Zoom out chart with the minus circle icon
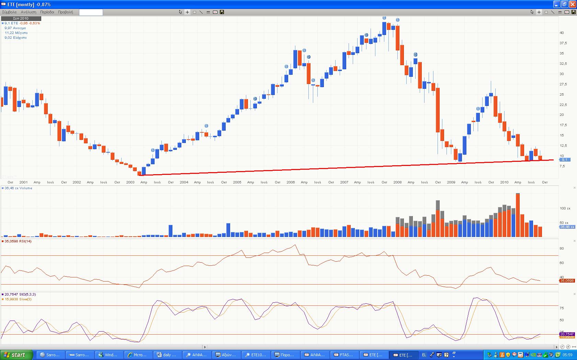Screen dimensions: 577x360 (562, 347)
